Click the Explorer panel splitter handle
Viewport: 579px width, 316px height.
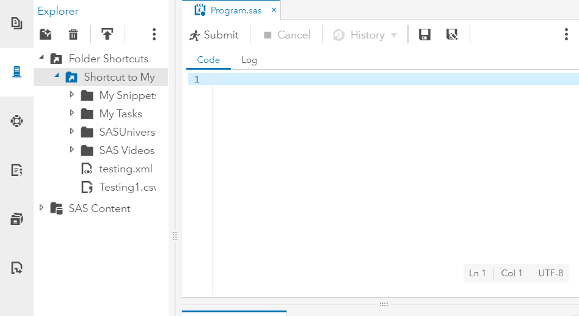coord(175,236)
